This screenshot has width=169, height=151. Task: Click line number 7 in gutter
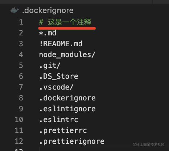click(x=21, y=87)
